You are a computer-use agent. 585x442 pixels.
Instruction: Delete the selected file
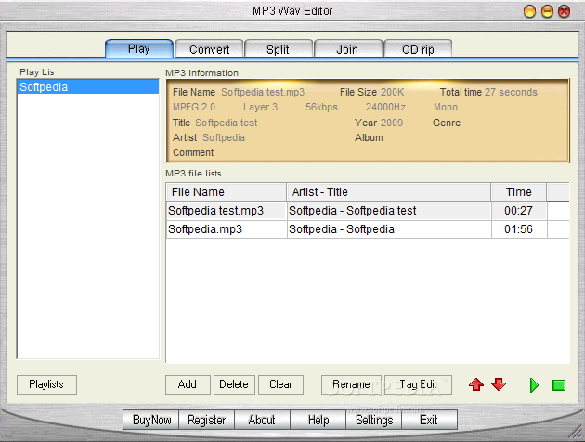(234, 384)
